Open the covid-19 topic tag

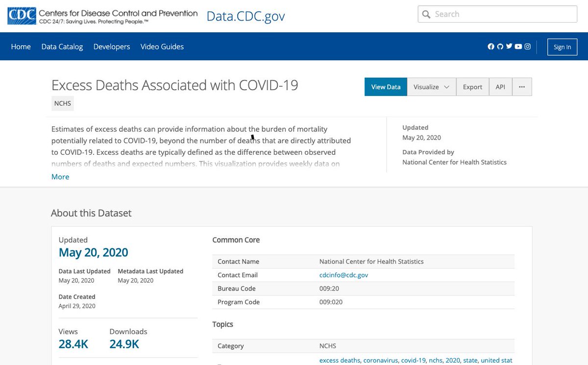413,360
